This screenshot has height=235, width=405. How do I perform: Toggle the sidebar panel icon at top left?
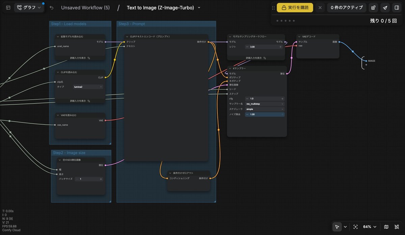[x=8, y=7]
